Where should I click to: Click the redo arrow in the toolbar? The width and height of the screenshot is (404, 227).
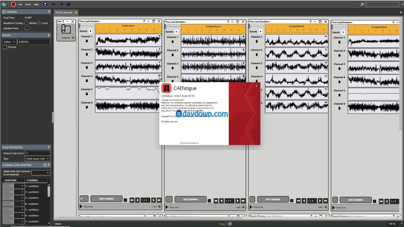pos(61,4)
